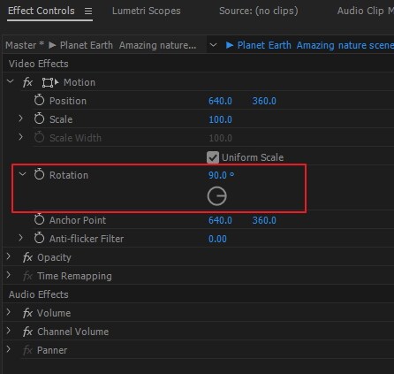
Task: Click the Rotation value 90.0
Action: 217,175
